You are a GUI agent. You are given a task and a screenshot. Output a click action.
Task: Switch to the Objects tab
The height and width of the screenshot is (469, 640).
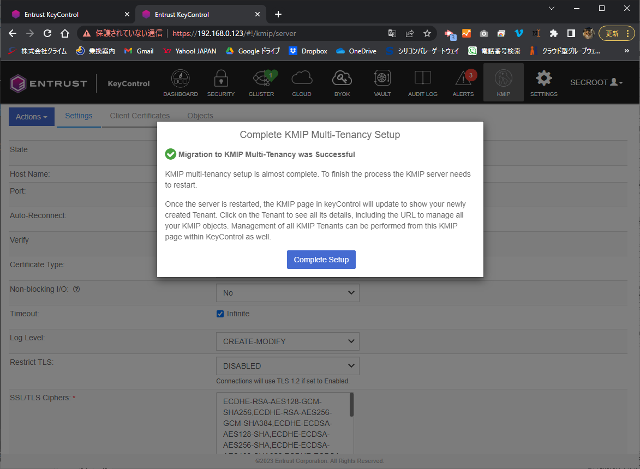tap(200, 116)
